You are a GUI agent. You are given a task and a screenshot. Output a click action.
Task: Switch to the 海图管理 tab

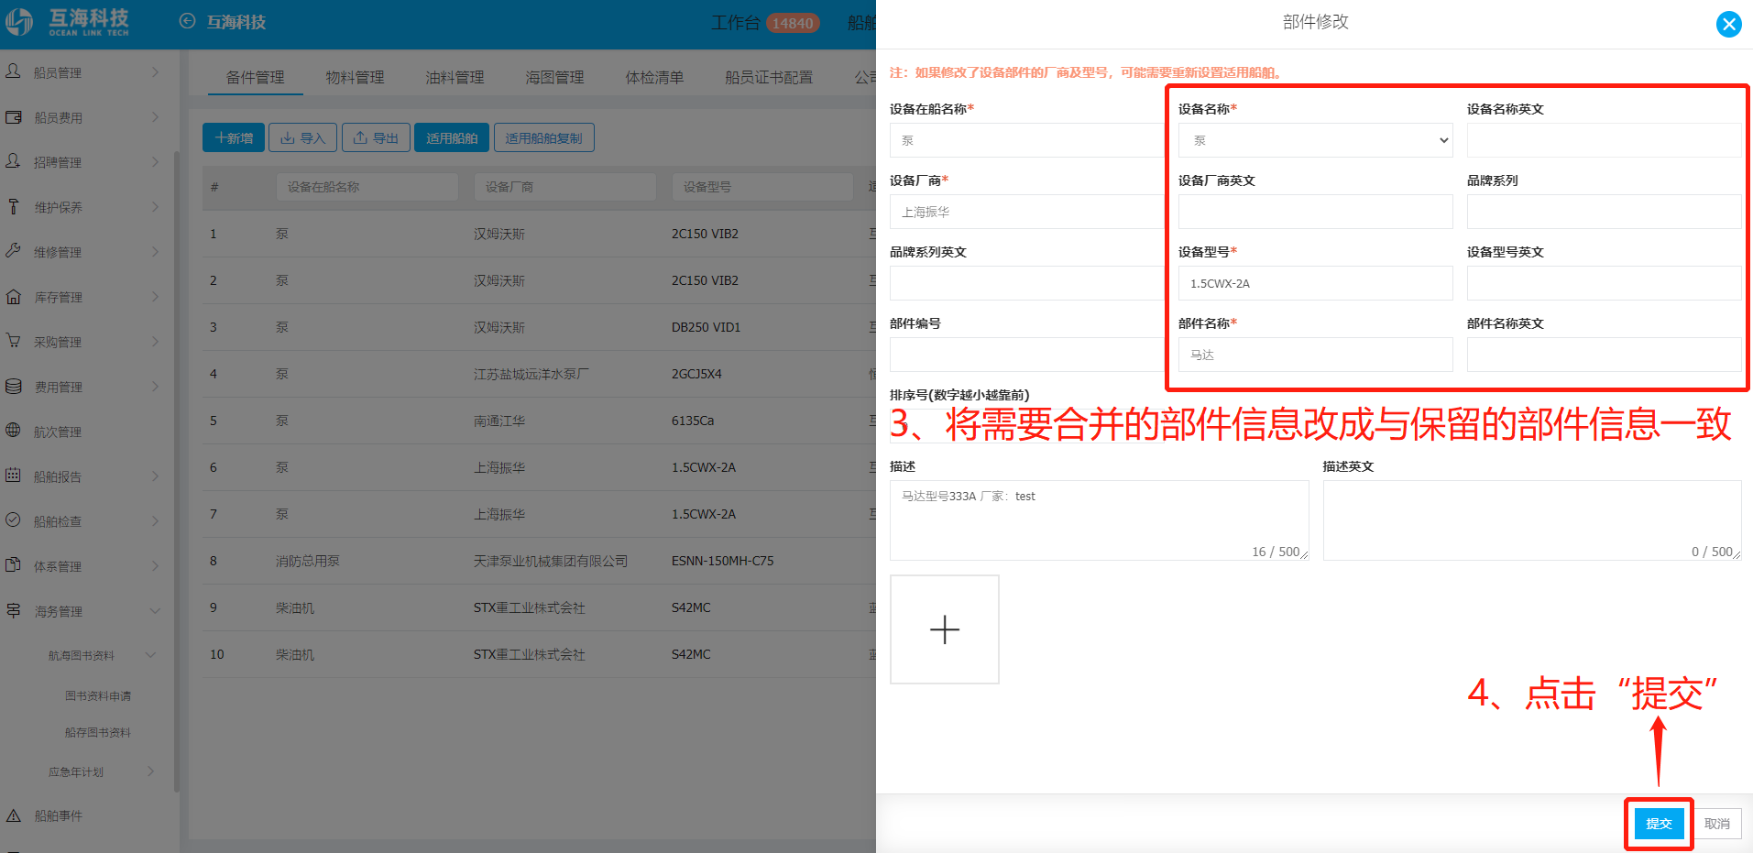point(554,77)
